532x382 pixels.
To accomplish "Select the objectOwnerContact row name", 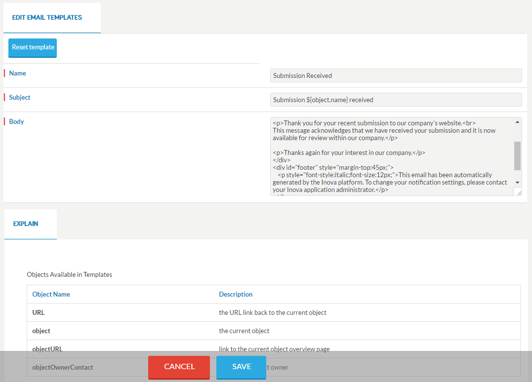I will [62, 367].
